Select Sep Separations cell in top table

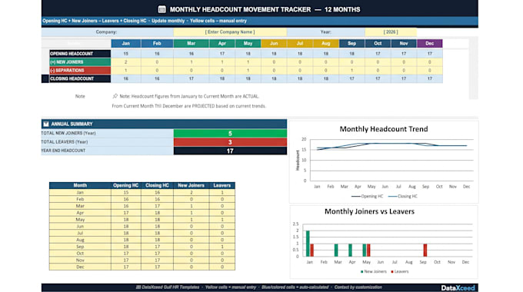pos(352,71)
